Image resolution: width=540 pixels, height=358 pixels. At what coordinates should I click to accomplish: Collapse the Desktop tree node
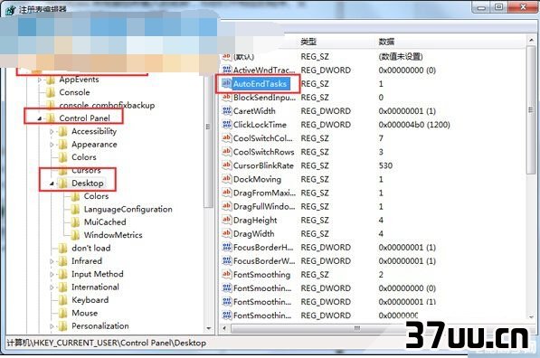pyautogui.click(x=52, y=184)
